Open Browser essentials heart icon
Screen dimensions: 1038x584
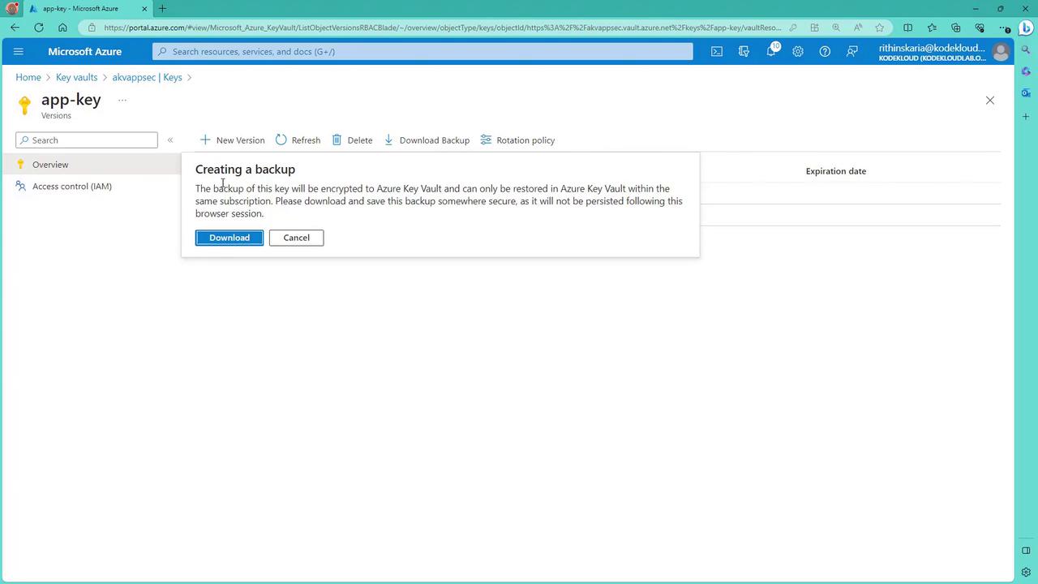click(x=980, y=28)
